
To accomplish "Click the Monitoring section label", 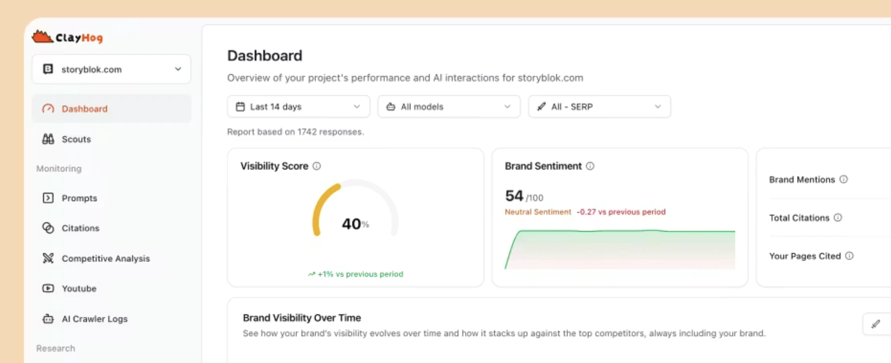I will (59, 168).
